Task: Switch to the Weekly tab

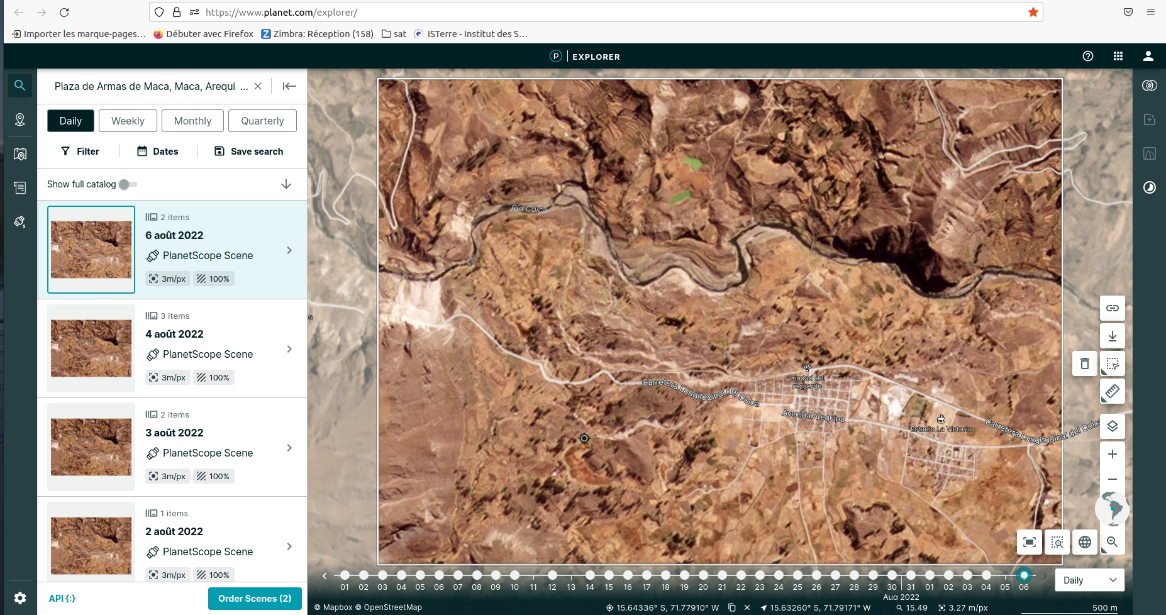Action: (x=128, y=121)
